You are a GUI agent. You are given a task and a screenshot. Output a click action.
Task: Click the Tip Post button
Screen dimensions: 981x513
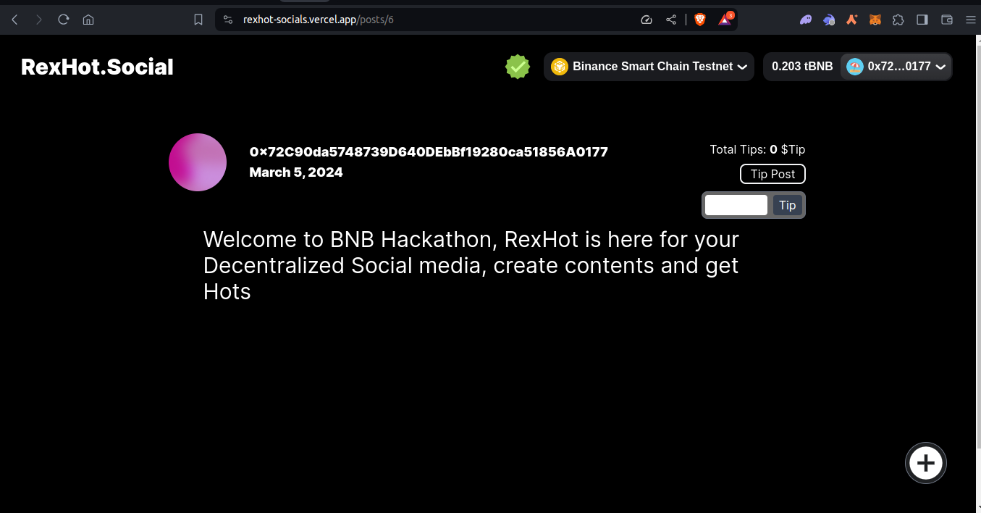pos(772,174)
